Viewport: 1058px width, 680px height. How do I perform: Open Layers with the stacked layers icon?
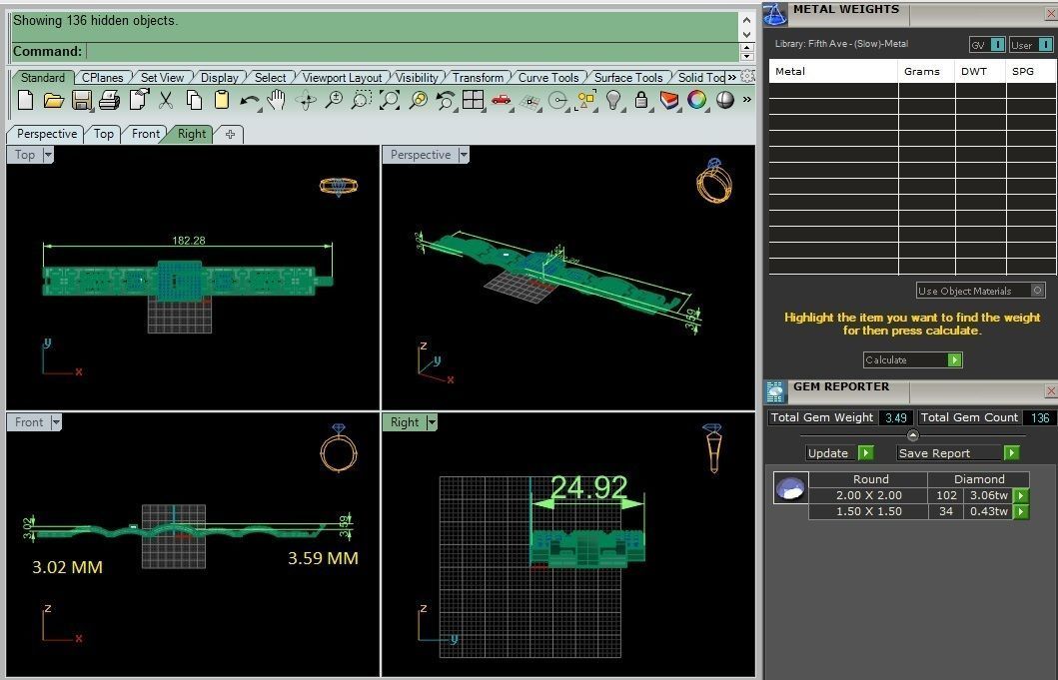tap(668, 101)
